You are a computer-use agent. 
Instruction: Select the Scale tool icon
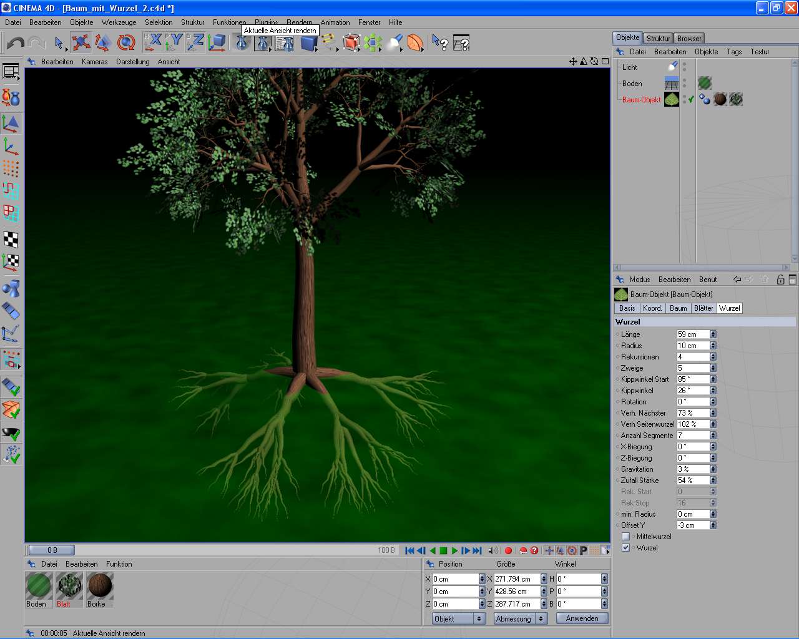tap(103, 42)
